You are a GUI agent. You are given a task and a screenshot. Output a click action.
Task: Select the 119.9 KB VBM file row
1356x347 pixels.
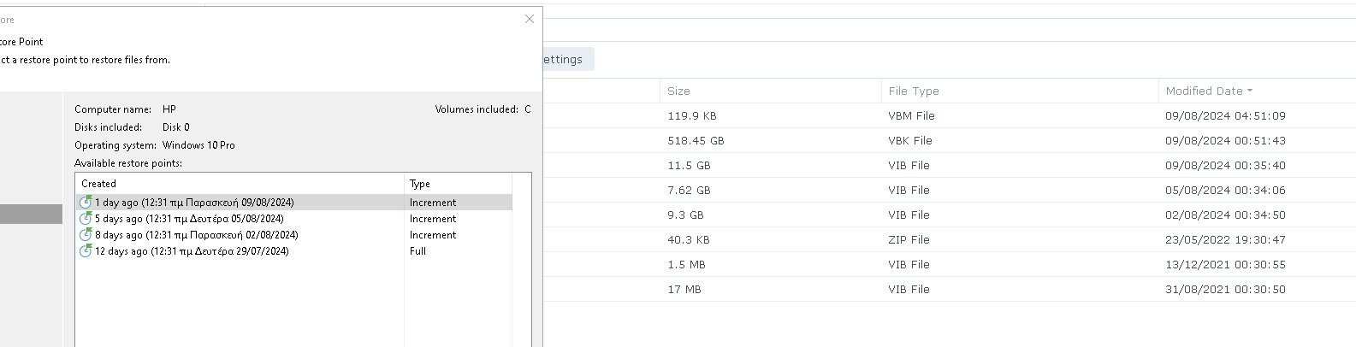[949, 115]
